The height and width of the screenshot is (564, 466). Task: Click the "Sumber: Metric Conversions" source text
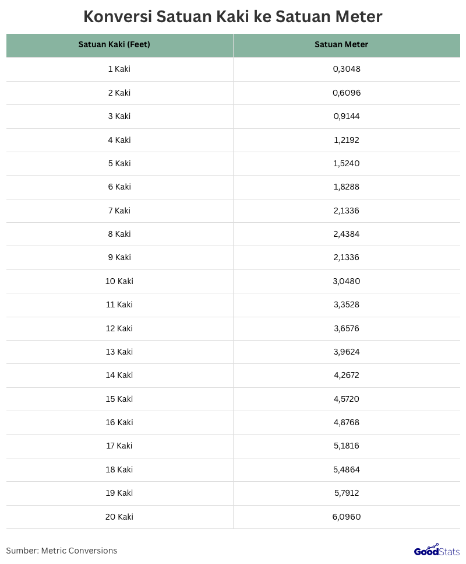(x=62, y=551)
